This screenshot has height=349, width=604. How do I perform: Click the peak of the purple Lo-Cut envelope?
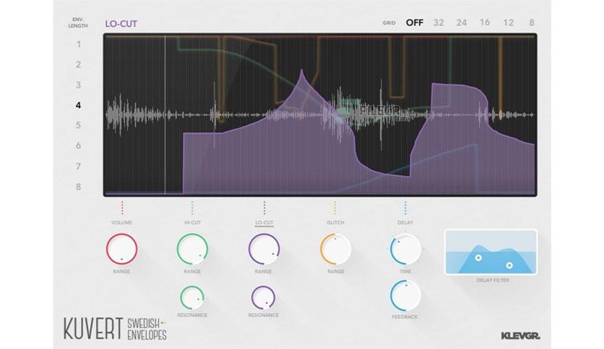click(301, 71)
